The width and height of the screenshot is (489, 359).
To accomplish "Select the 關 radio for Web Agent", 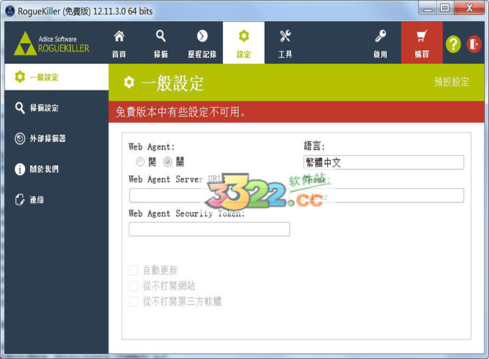I will pos(168,162).
